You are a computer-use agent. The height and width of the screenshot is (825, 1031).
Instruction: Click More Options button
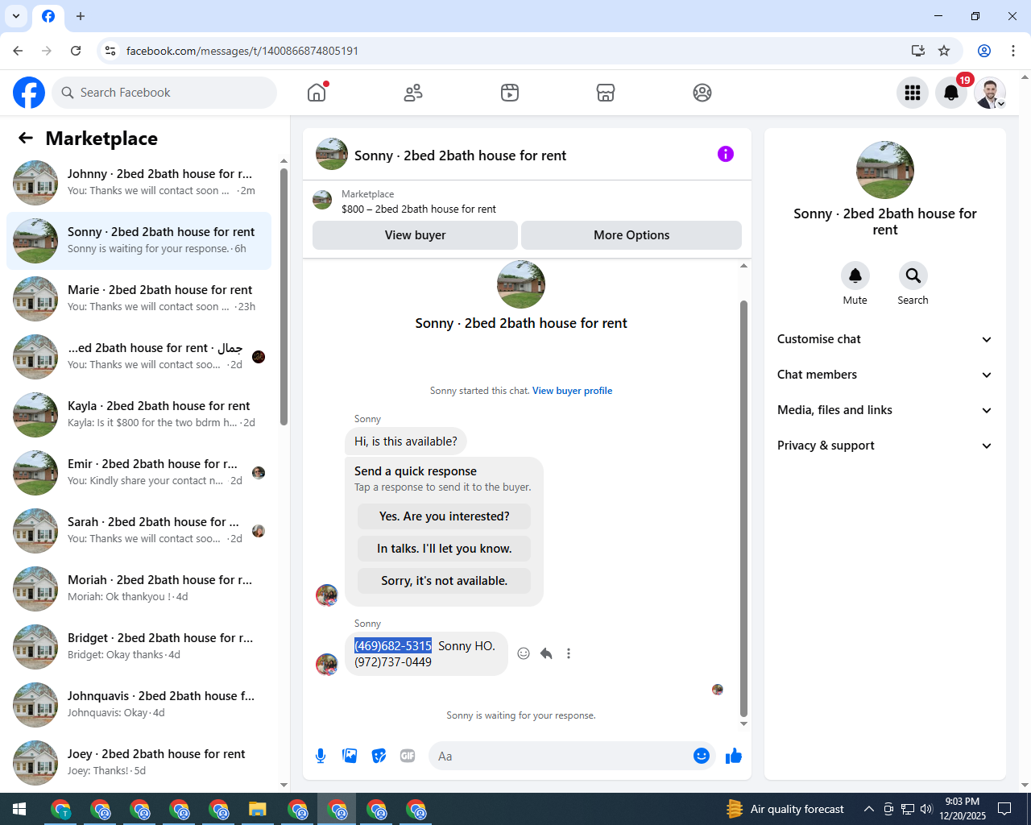(631, 235)
